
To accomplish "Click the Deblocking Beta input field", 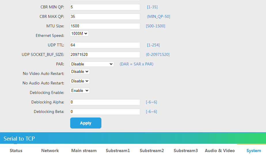I will click(x=105, y=112).
